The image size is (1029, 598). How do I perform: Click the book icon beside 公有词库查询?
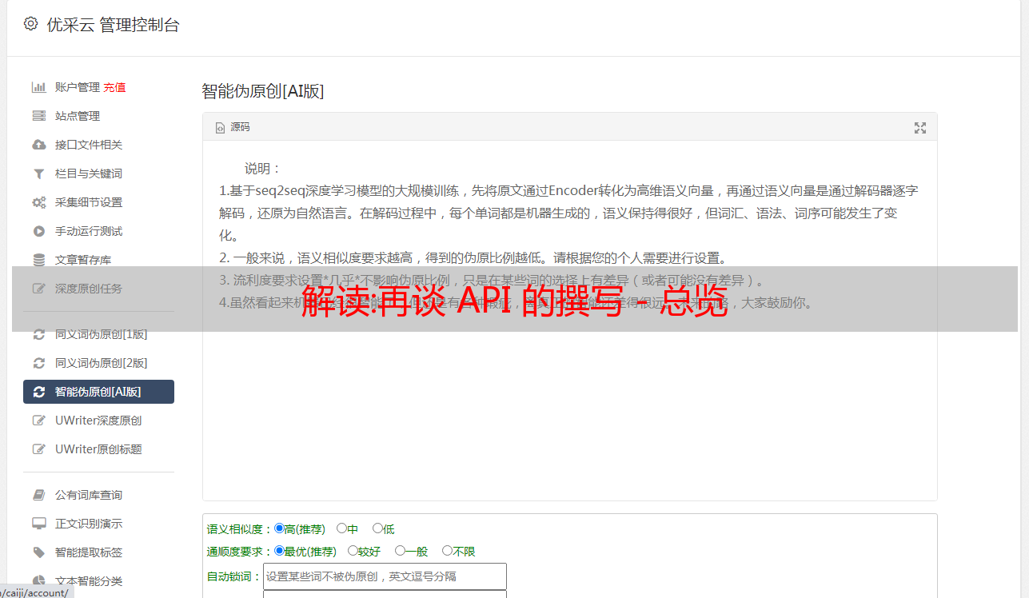click(x=38, y=495)
